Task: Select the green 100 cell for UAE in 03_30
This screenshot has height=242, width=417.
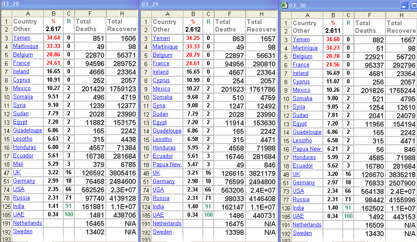Action: click(x=348, y=216)
